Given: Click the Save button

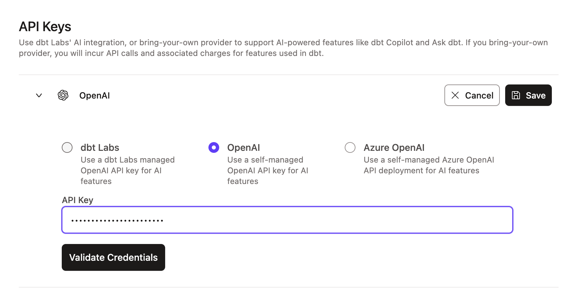Looking at the screenshot, I should 528,95.
